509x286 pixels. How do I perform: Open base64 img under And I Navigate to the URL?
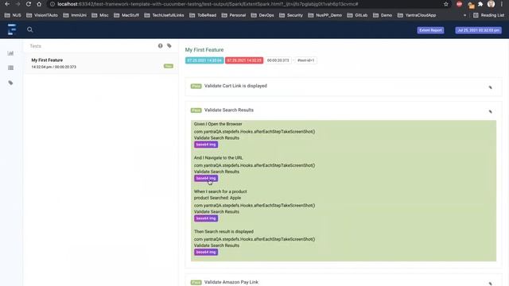tap(206, 178)
